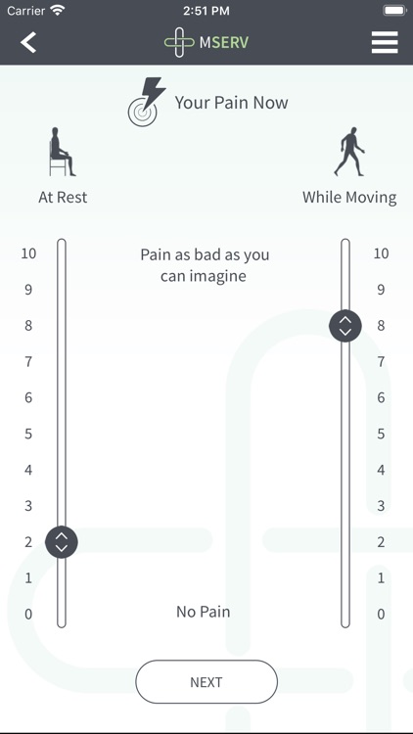Select 7 on the At Rest scale
Screen dimensions: 413x734
point(28,362)
